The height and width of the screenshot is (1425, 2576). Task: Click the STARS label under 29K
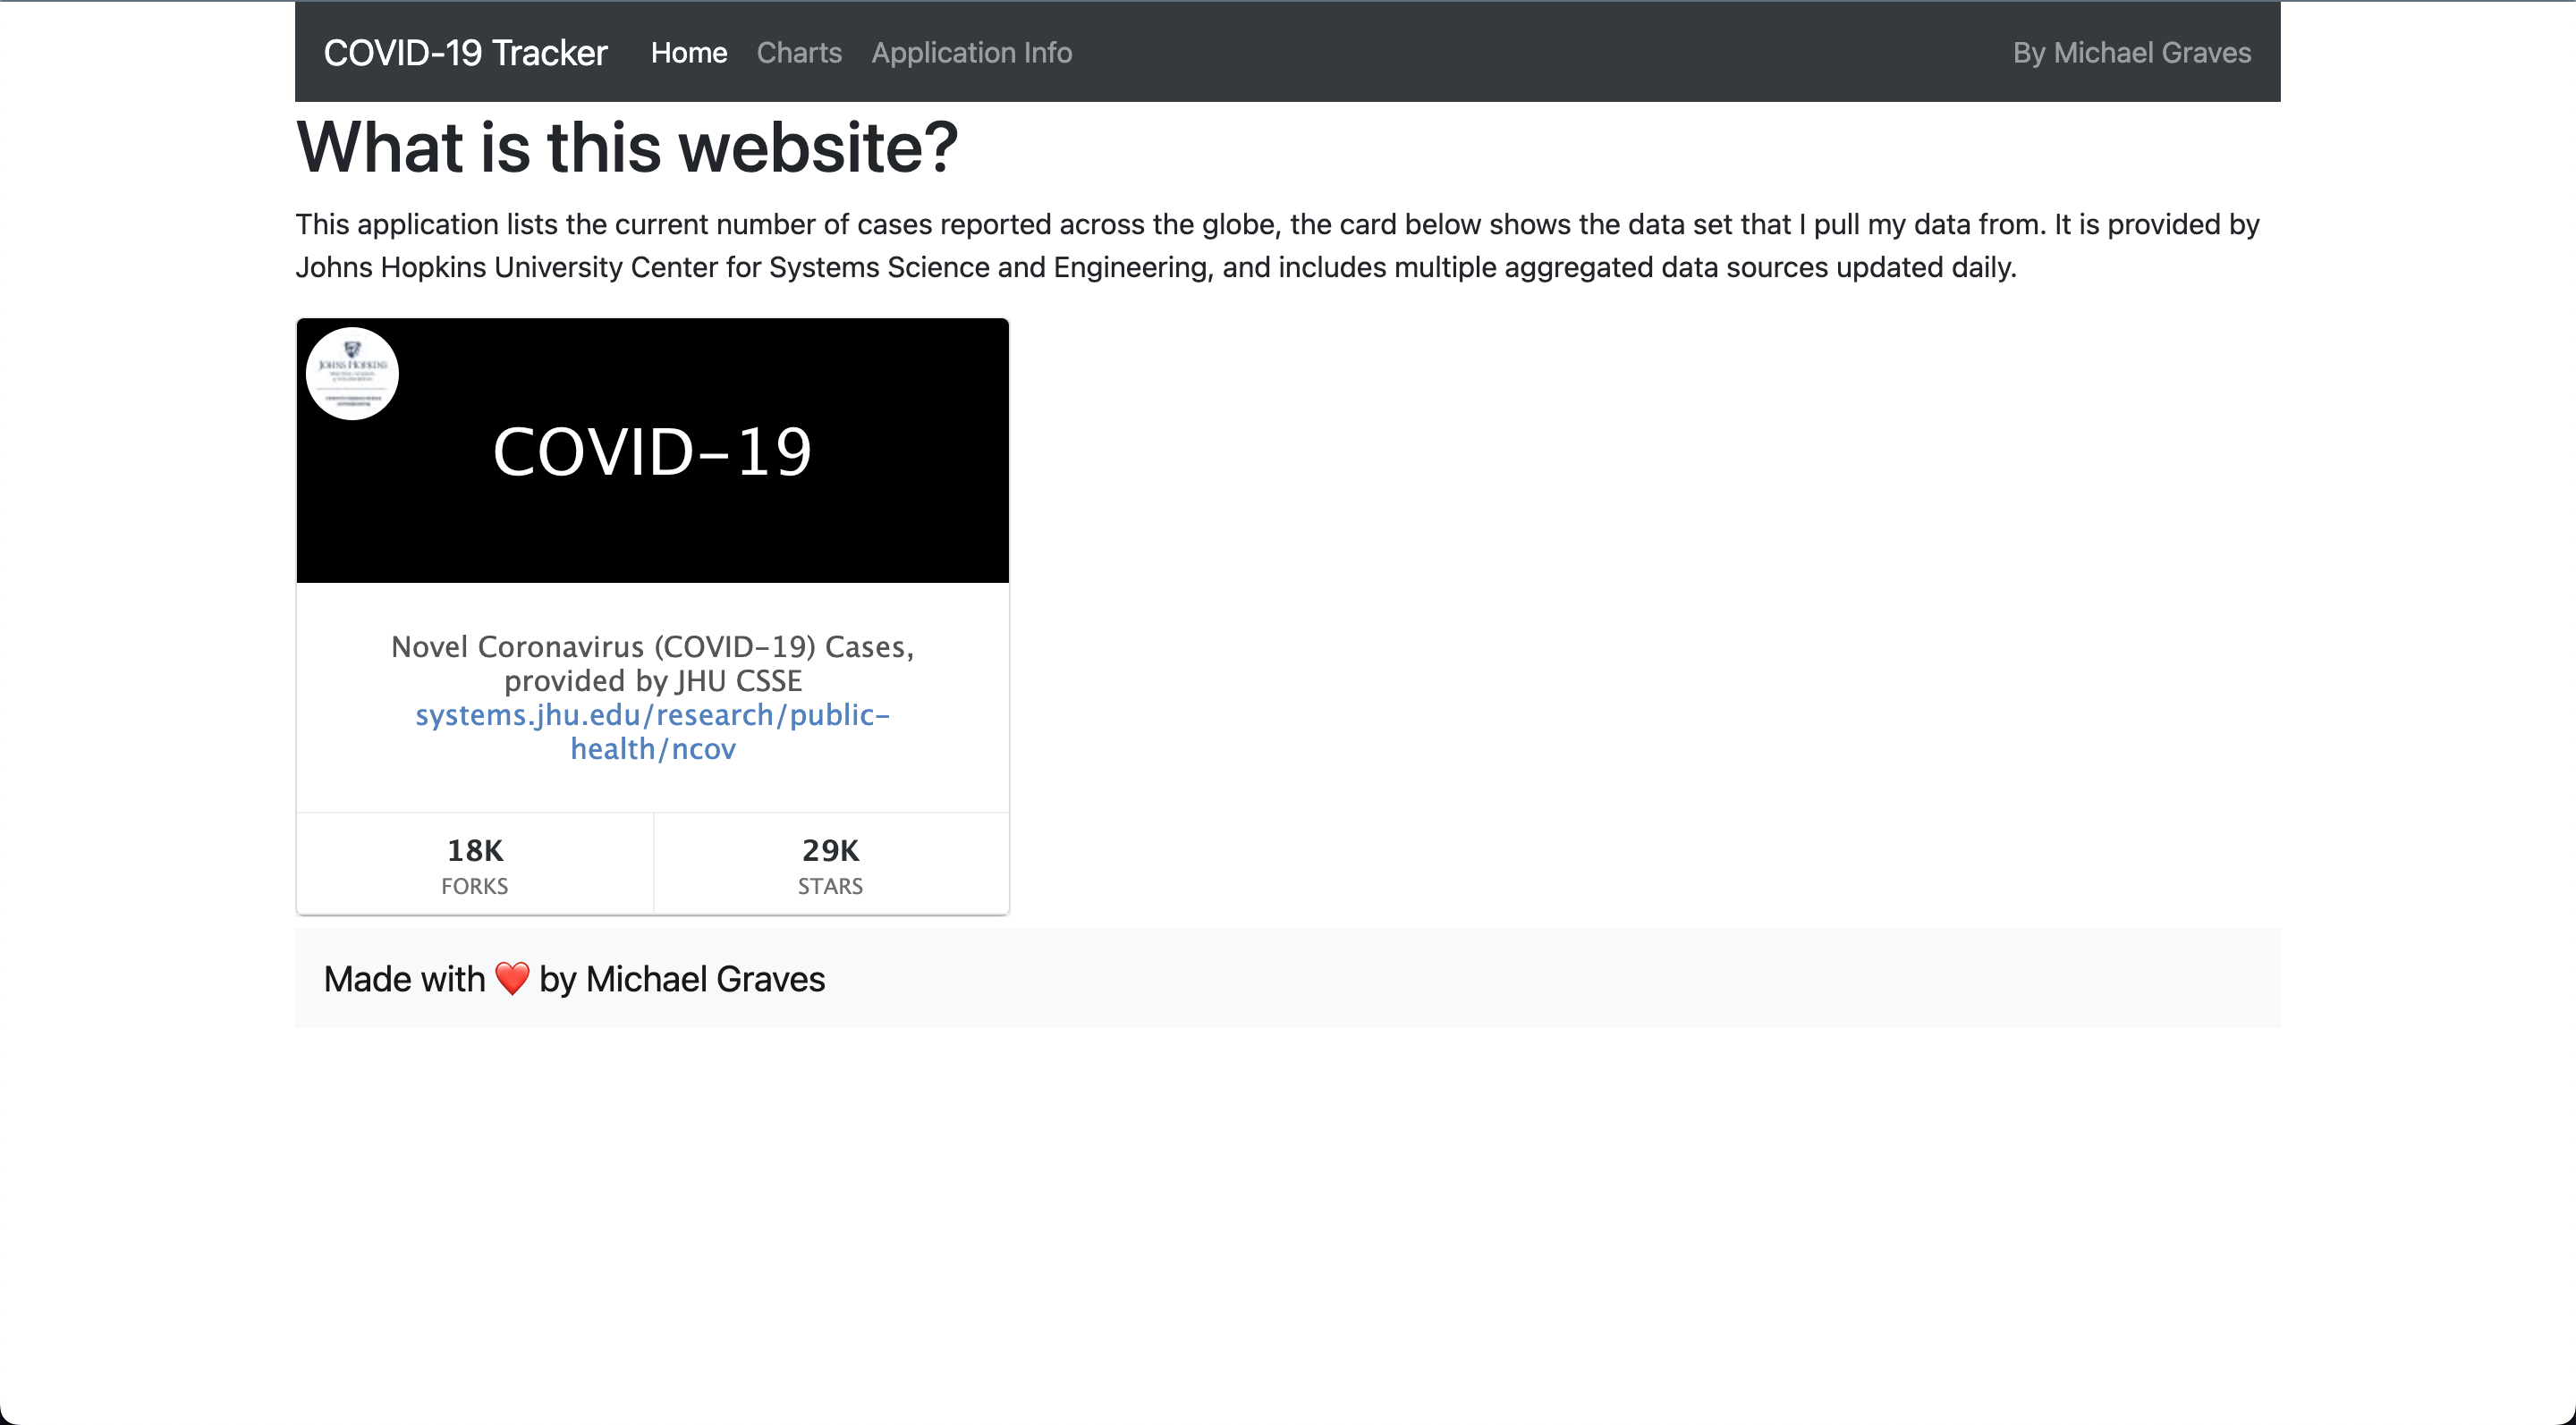[x=830, y=886]
